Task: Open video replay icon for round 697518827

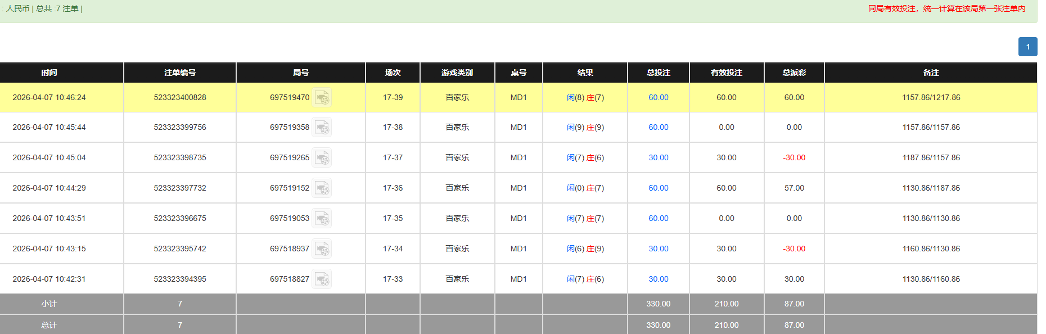Action: [322, 279]
